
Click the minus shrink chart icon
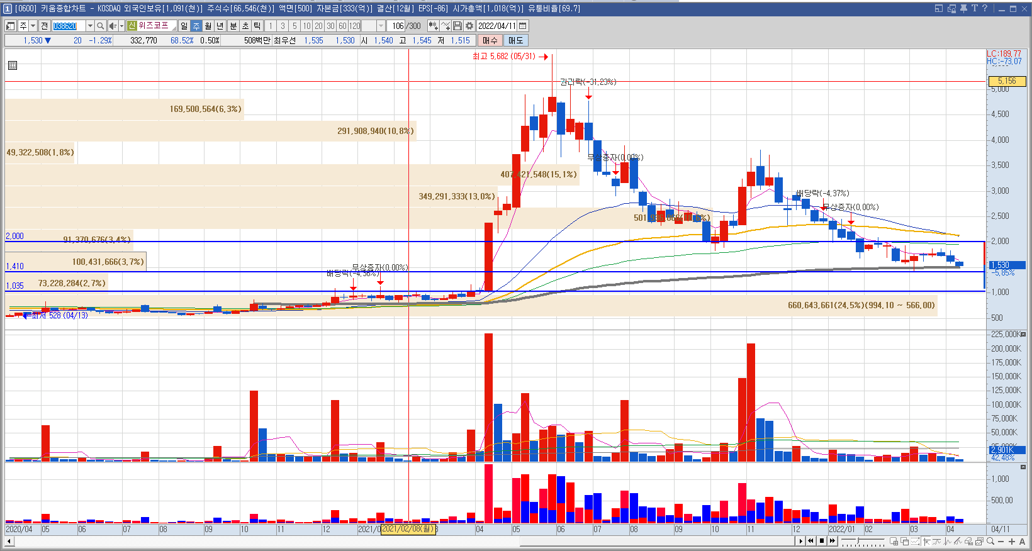point(1001,541)
